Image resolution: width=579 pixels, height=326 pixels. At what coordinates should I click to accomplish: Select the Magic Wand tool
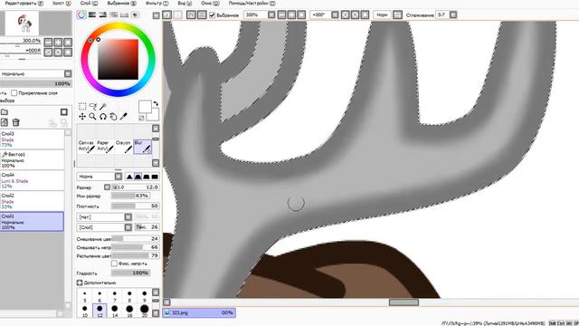coord(103,107)
